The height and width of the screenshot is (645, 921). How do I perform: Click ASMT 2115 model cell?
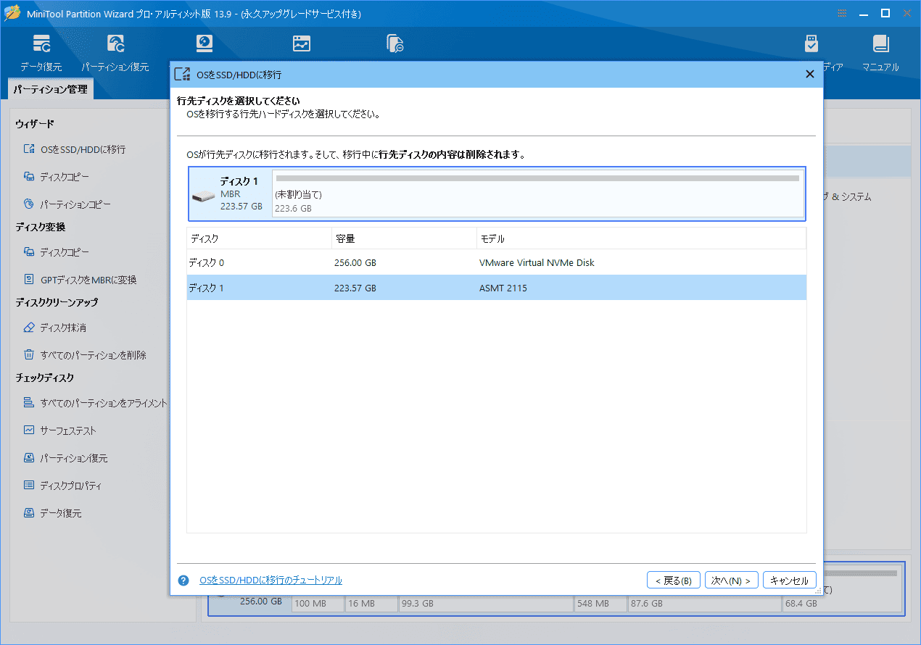[x=503, y=288]
